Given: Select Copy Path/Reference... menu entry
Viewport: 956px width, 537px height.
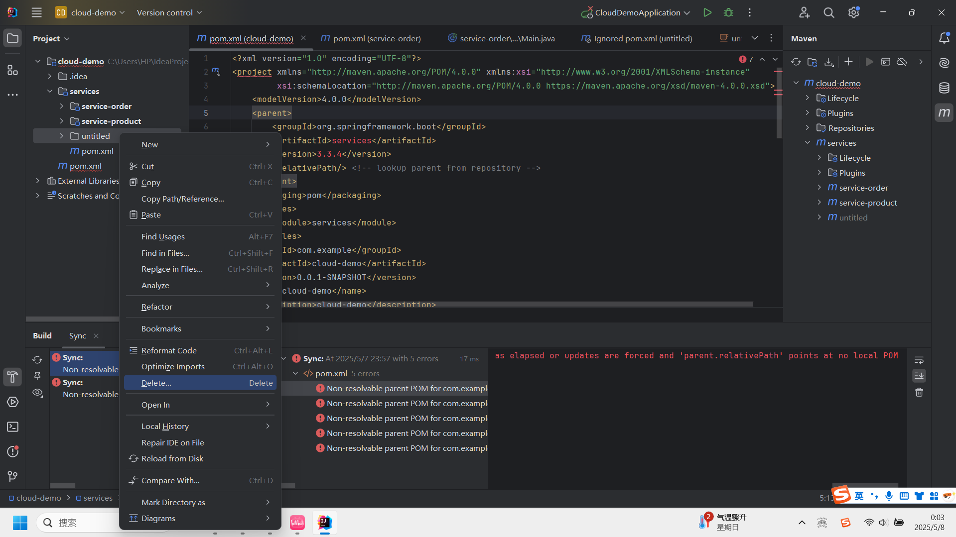Looking at the screenshot, I should [x=200, y=199].
